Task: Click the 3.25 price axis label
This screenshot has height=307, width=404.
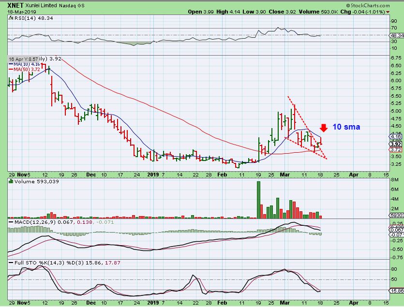Action: (x=396, y=164)
